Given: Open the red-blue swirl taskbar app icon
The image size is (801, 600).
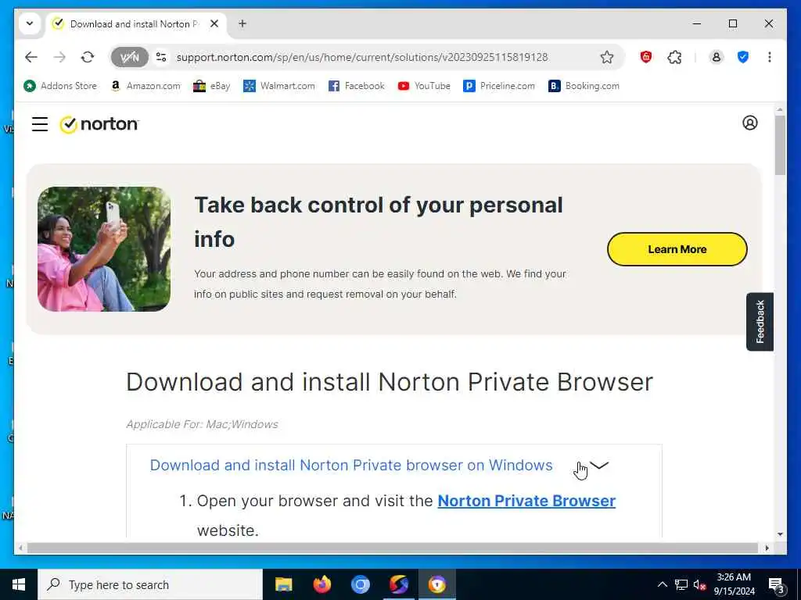Looking at the screenshot, I should point(398,584).
